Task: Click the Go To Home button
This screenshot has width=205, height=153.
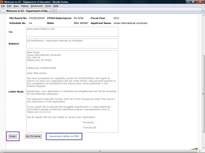Action: click(x=33, y=136)
